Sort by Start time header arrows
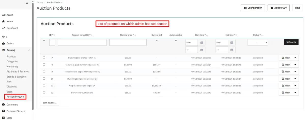Screen dimensions: 305x120 click(206, 35)
